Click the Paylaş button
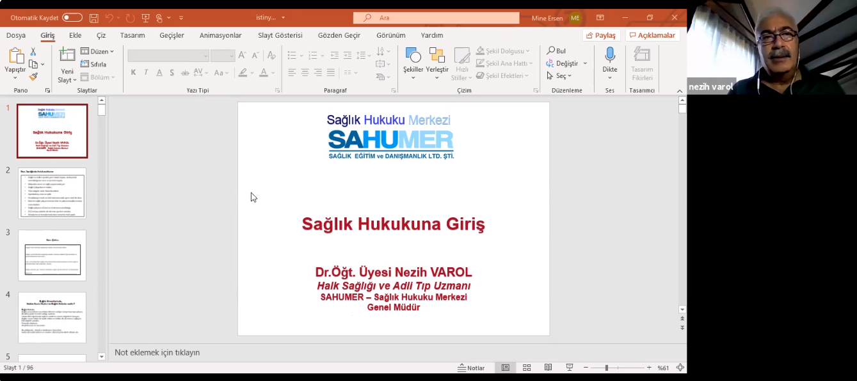Screen dimensions: 857x381 (x=600, y=35)
